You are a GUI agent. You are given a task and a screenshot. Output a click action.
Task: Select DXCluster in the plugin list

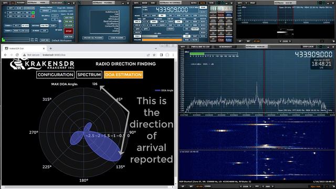pyautogui.click(x=114, y=17)
